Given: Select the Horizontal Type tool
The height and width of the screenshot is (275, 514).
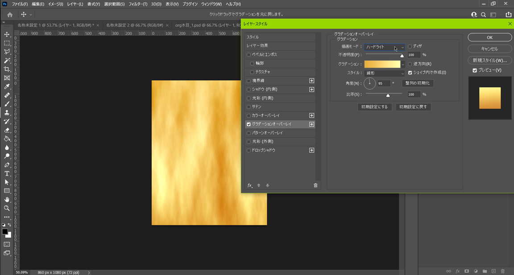Looking at the screenshot, I should pos(7,173).
